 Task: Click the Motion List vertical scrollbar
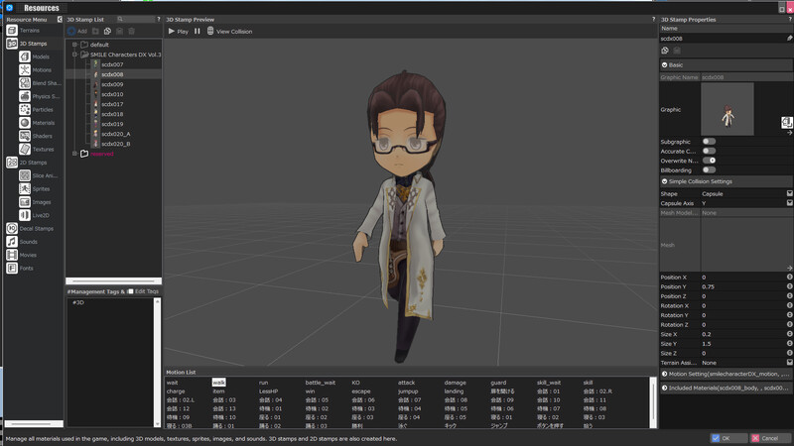click(x=653, y=402)
